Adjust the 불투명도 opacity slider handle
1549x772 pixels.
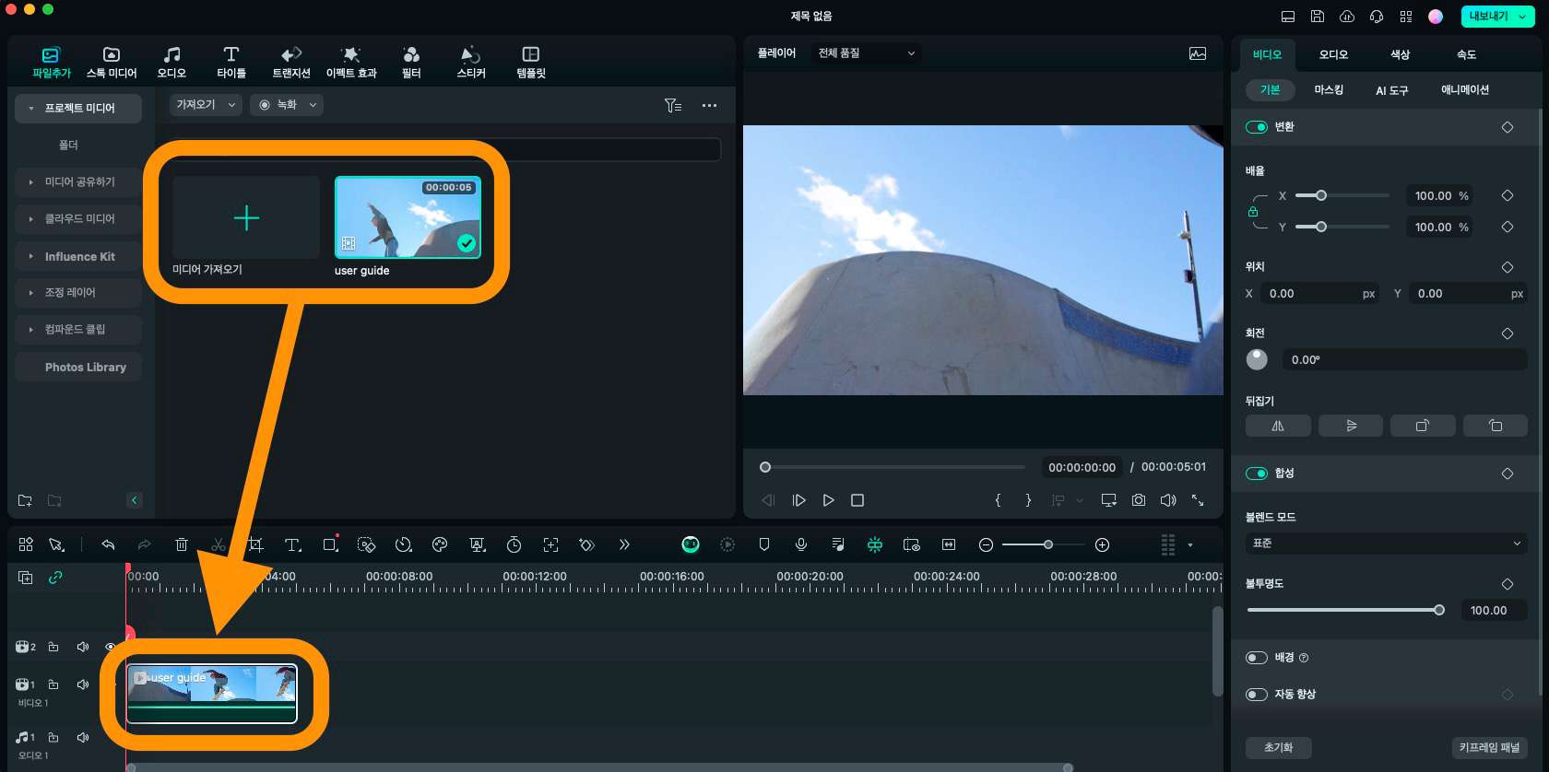pyautogui.click(x=1439, y=610)
